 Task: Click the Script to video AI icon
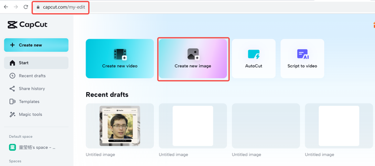(x=302, y=54)
